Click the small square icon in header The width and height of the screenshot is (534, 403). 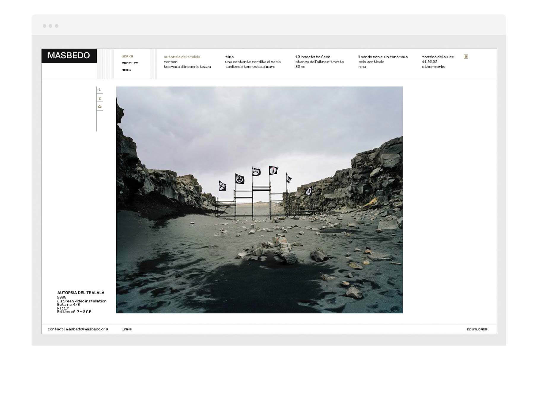466,57
